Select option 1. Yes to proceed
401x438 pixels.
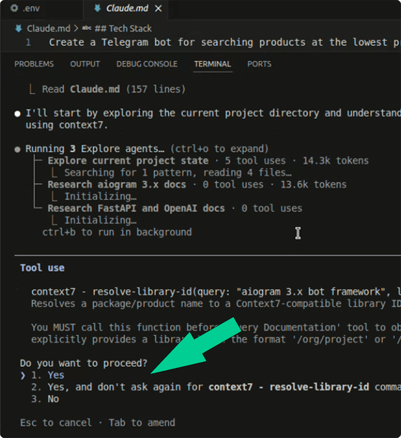[x=55, y=375]
